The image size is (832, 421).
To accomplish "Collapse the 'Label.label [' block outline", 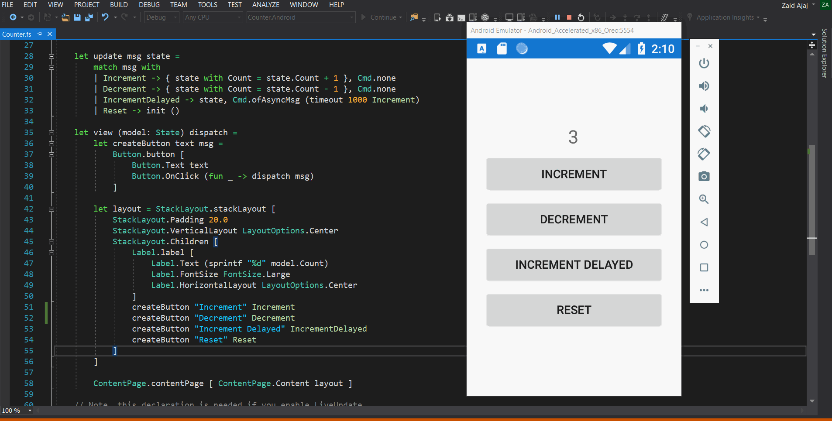I will pos(51,253).
